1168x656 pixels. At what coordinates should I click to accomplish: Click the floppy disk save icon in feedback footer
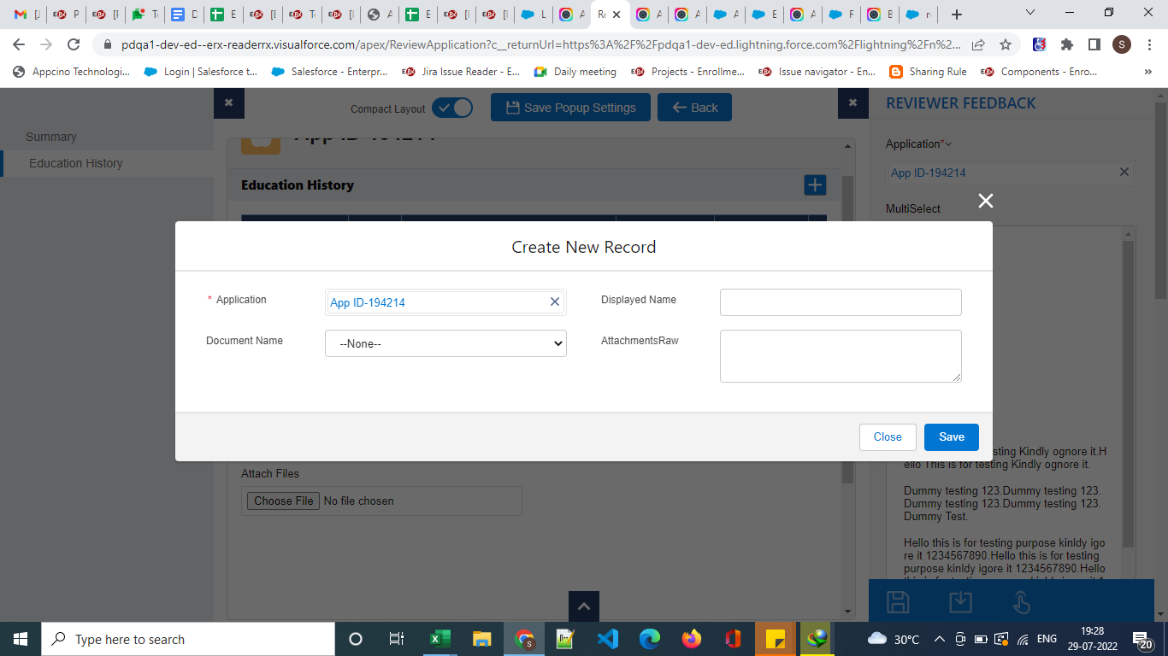tap(898, 601)
